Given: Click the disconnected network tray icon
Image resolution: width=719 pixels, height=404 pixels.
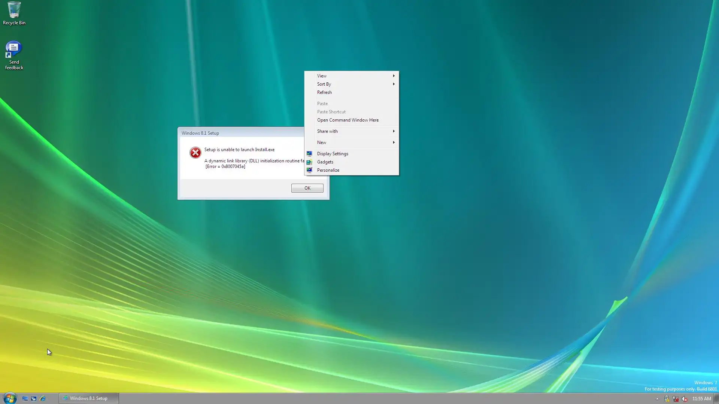Looking at the screenshot, I should pos(676,399).
